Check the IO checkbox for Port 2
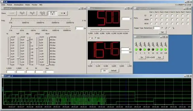This screenshot has height=111, width=193. [x=157, y=16]
